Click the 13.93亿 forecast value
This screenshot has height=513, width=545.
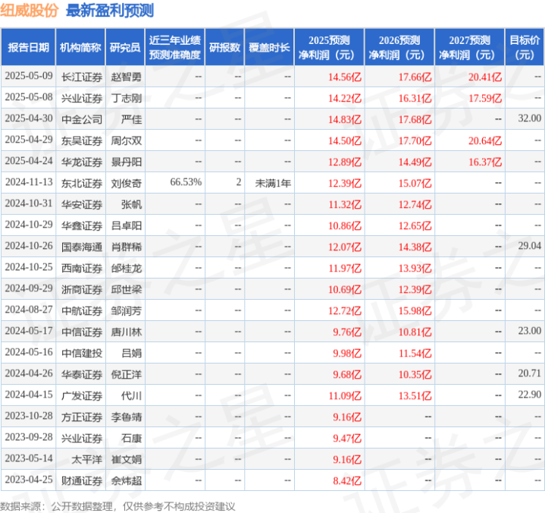click(415, 268)
